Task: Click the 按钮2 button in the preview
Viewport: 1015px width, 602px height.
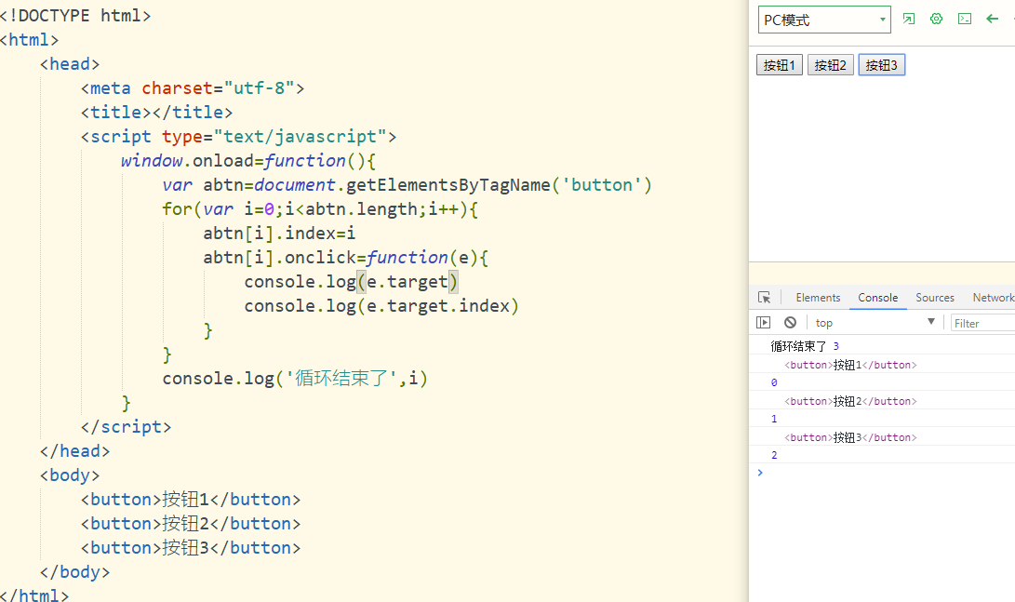Action: click(x=830, y=64)
